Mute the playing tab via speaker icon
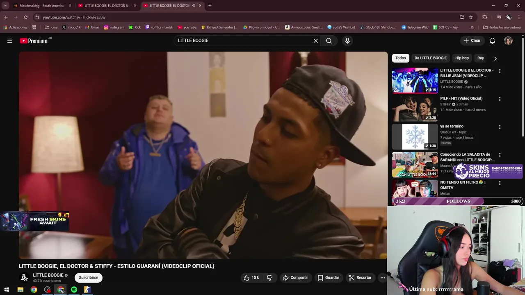Image resolution: width=525 pixels, height=295 pixels. [x=194, y=6]
